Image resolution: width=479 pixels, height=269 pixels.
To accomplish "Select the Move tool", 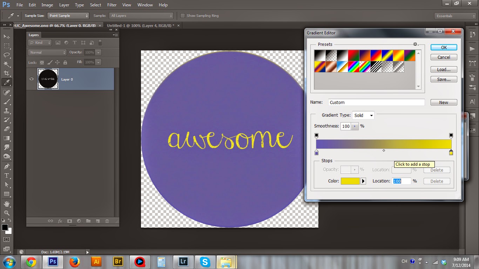I will tap(7, 36).
